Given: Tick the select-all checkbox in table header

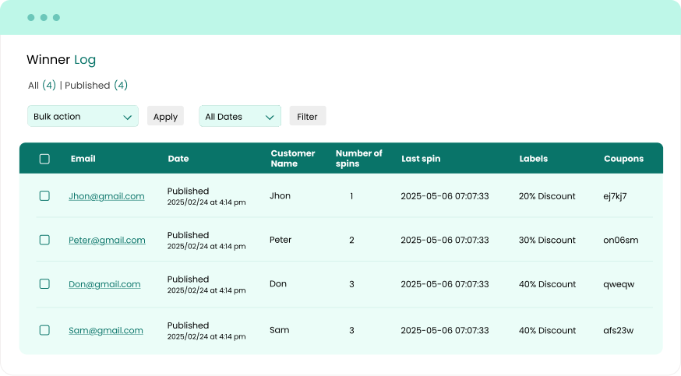Looking at the screenshot, I should point(44,159).
